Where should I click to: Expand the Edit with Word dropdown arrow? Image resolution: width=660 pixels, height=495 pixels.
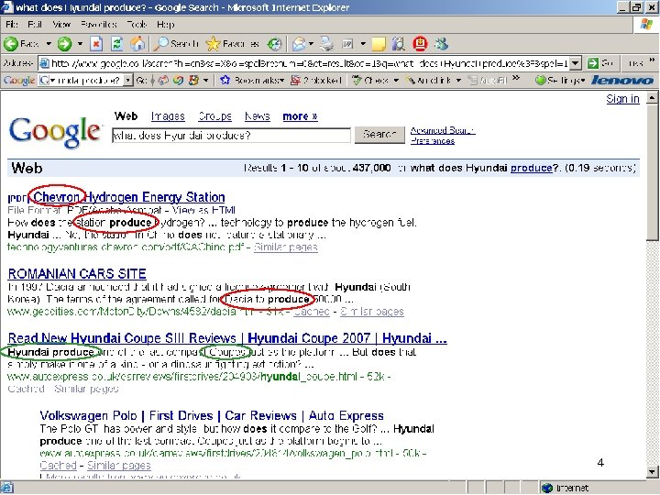(363, 44)
